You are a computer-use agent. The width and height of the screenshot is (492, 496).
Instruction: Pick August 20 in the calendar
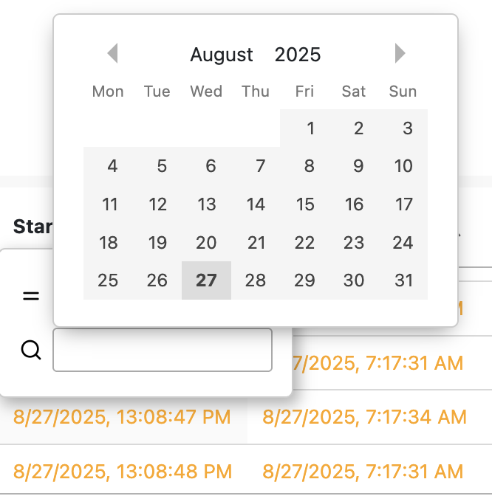pos(206,243)
